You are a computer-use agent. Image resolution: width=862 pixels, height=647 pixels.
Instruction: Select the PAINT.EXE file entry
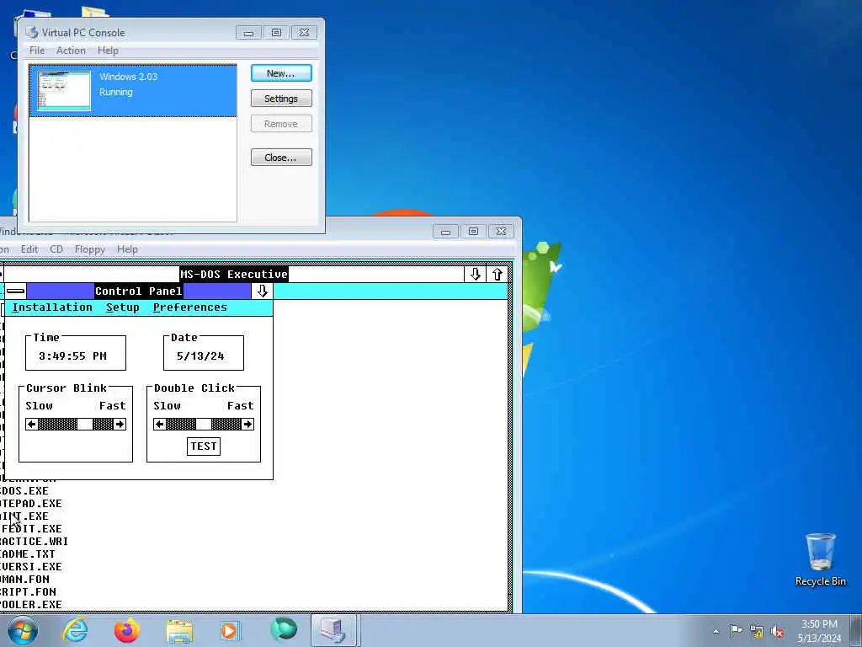24,516
